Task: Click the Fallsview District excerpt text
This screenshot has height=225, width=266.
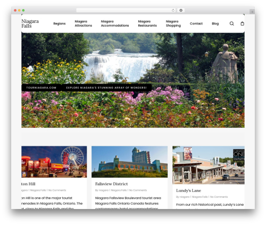Action: tap(128, 203)
